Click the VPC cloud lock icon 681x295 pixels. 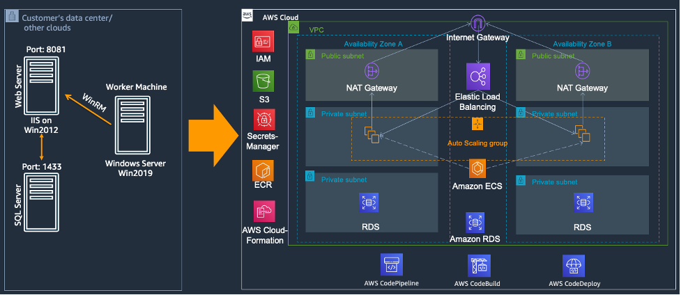coord(293,27)
